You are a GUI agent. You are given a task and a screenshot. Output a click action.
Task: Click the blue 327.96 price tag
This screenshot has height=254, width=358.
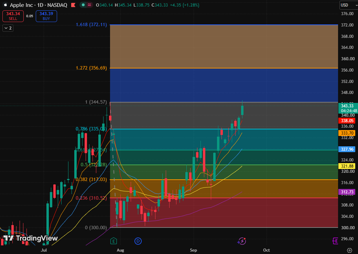(x=347, y=149)
